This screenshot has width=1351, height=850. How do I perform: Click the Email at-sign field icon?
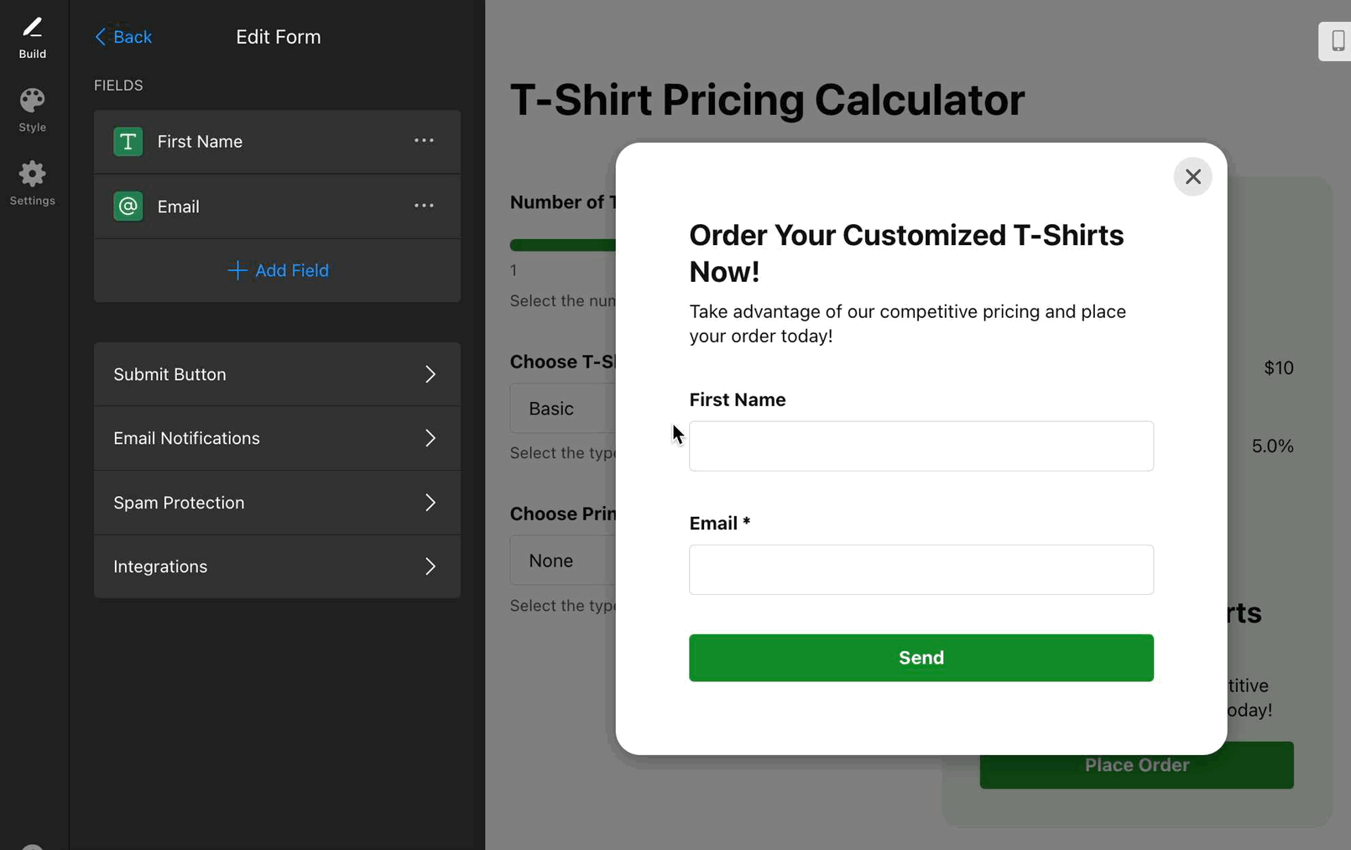tap(128, 206)
